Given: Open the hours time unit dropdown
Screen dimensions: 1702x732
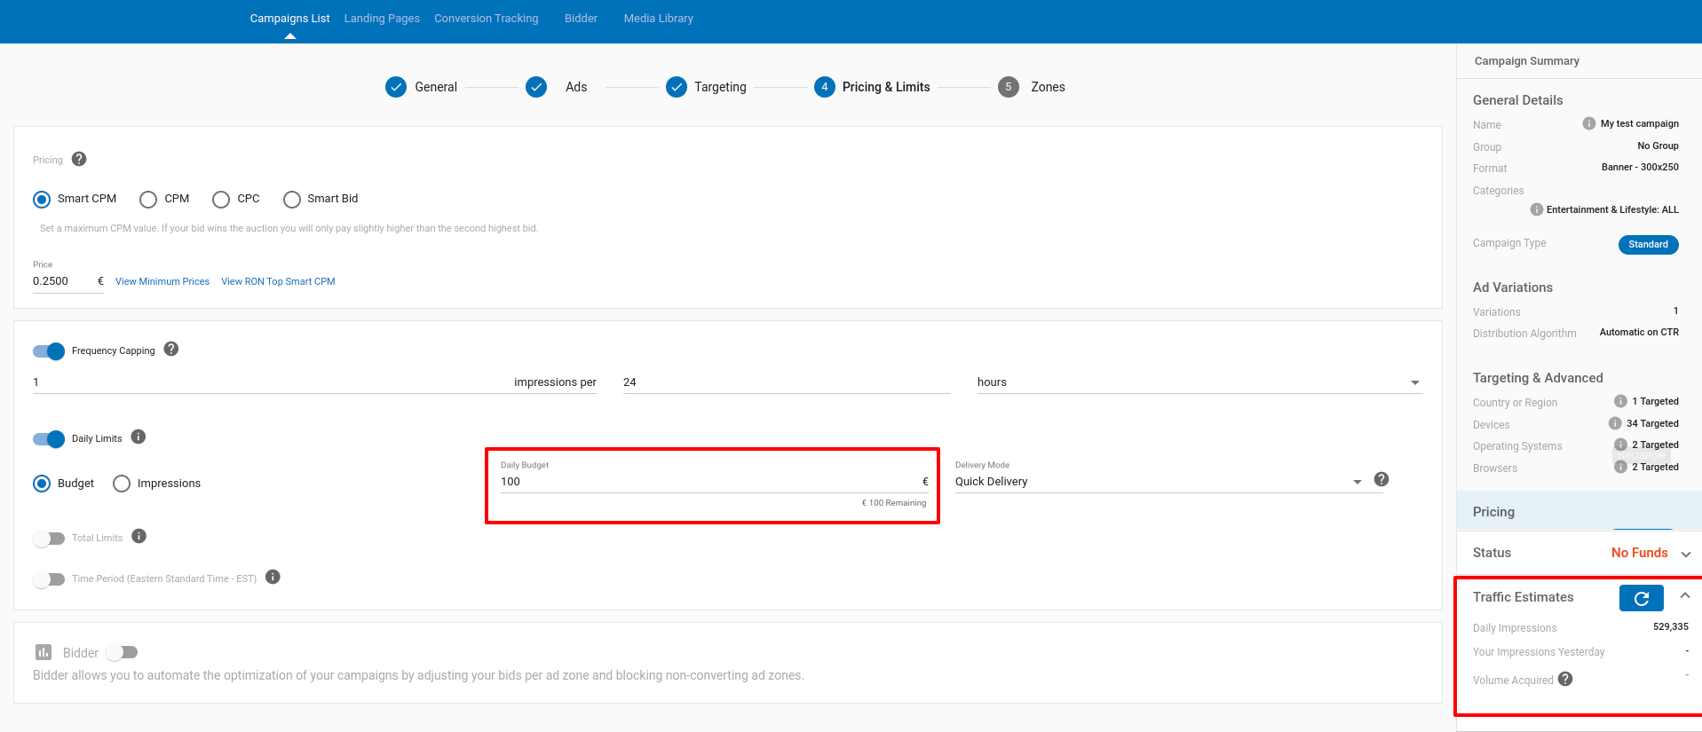Looking at the screenshot, I should pyautogui.click(x=1199, y=382).
